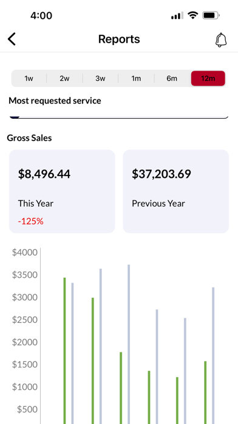Select the 1w time range
Image resolution: width=238 pixels, height=424 pixels.
pos(29,79)
